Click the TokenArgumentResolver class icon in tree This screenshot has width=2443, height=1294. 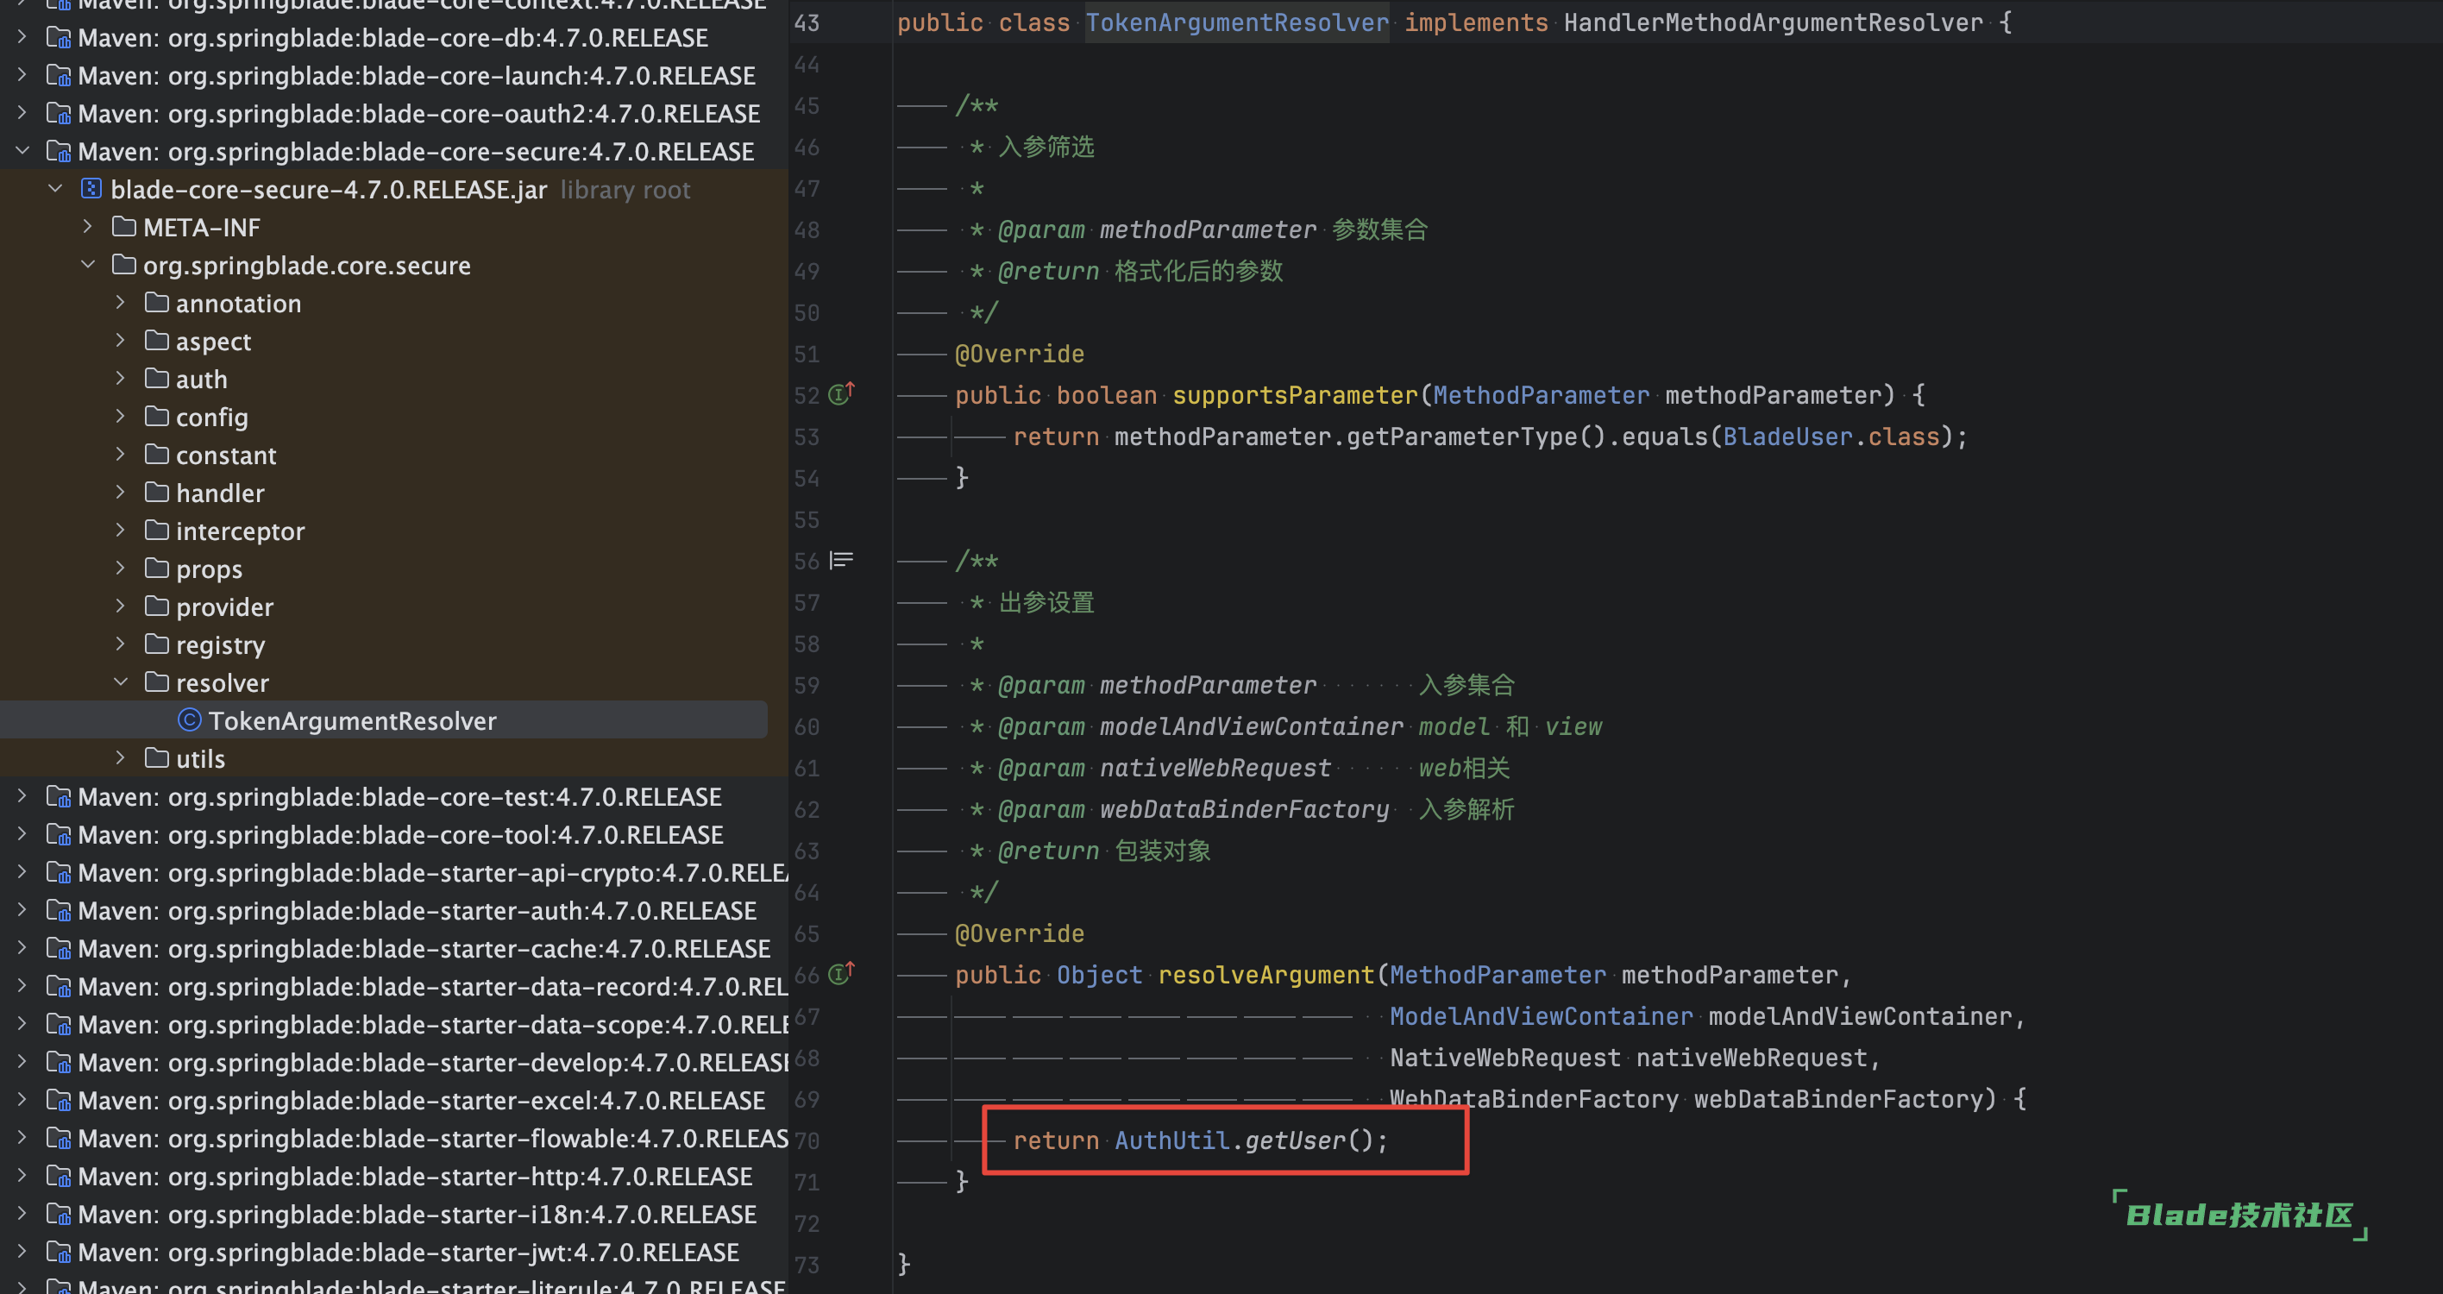(190, 721)
